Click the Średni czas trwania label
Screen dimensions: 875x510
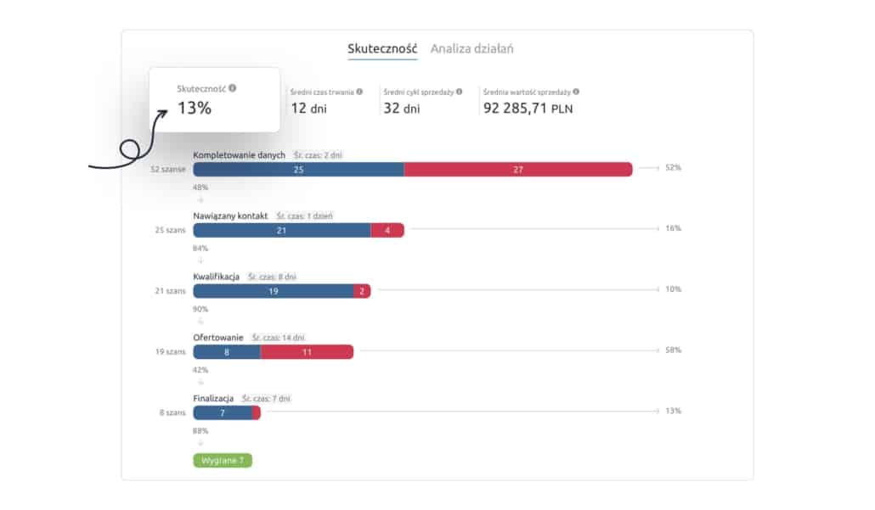(x=322, y=92)
